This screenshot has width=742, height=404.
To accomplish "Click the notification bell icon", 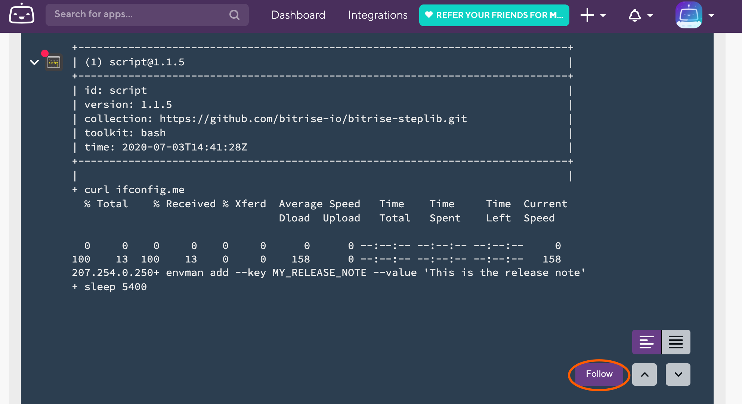I will [634, 15].
